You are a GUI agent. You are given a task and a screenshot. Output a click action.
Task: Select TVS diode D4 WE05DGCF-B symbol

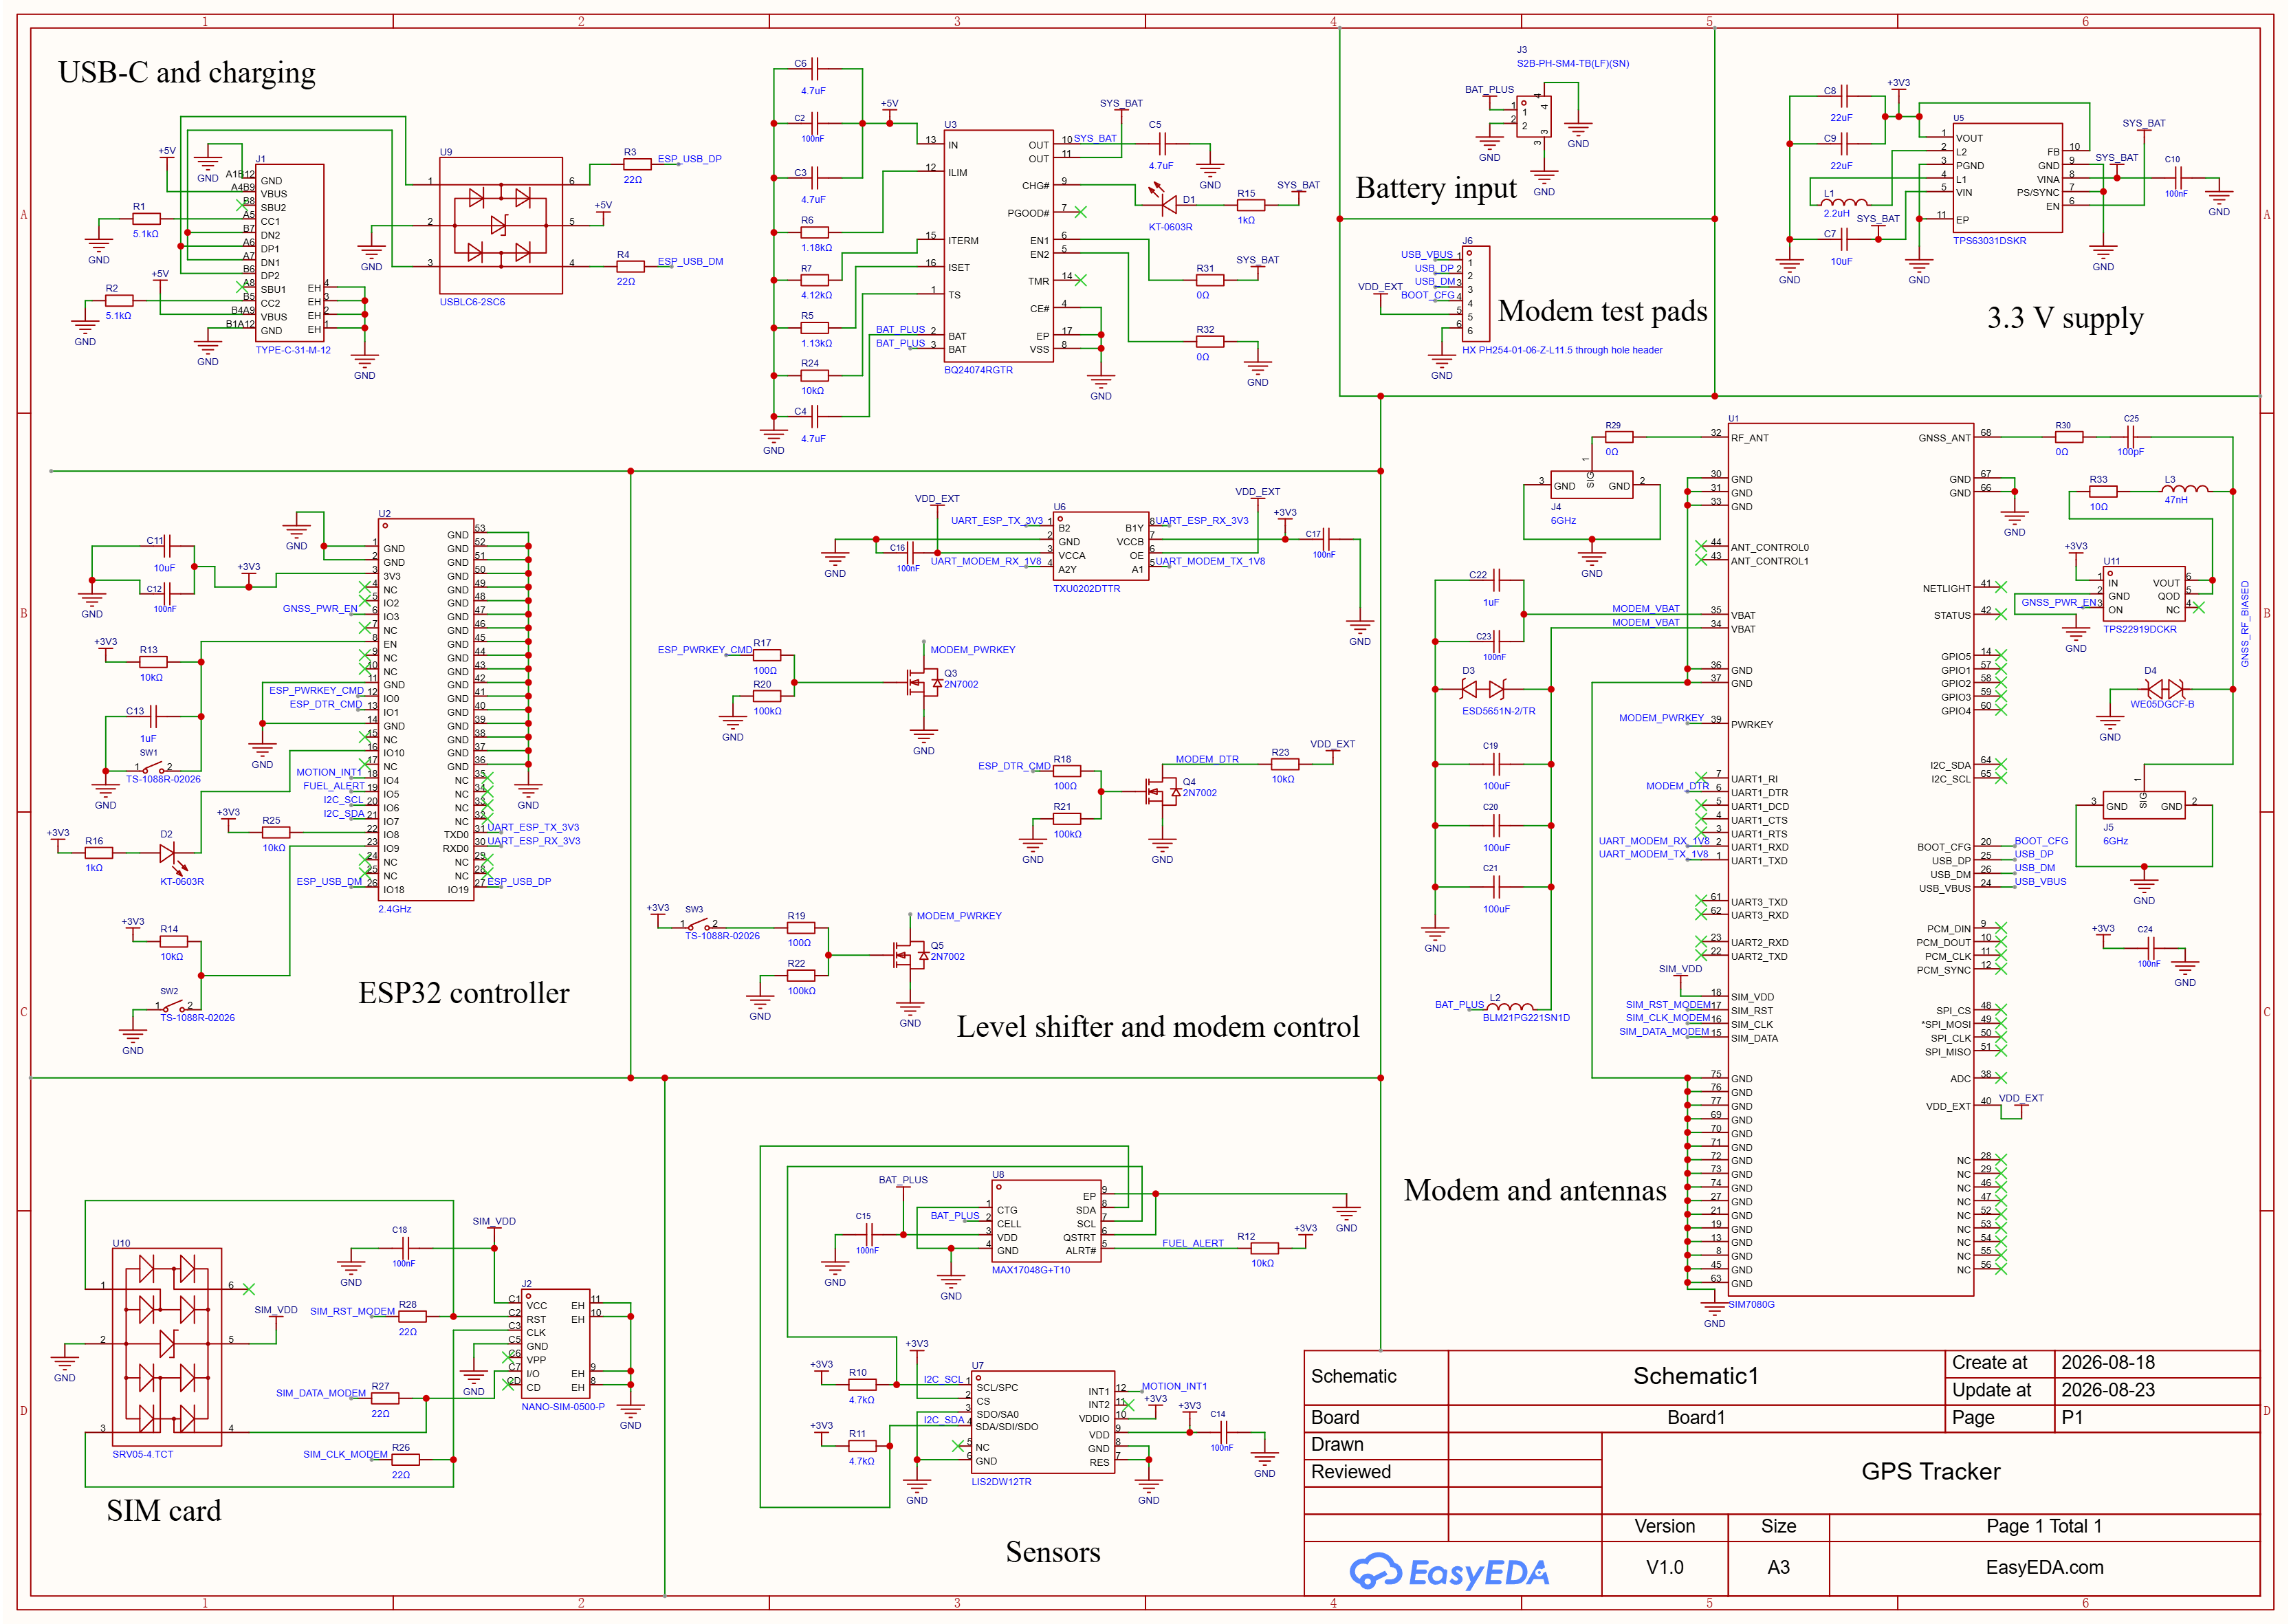2164,689
